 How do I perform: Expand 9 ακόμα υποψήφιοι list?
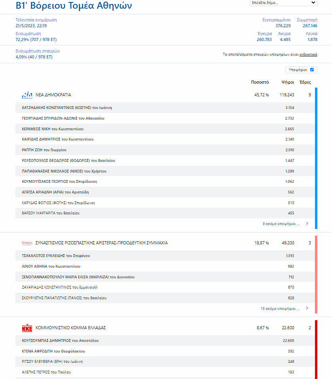pyautogui.click(x=281, y=224)
